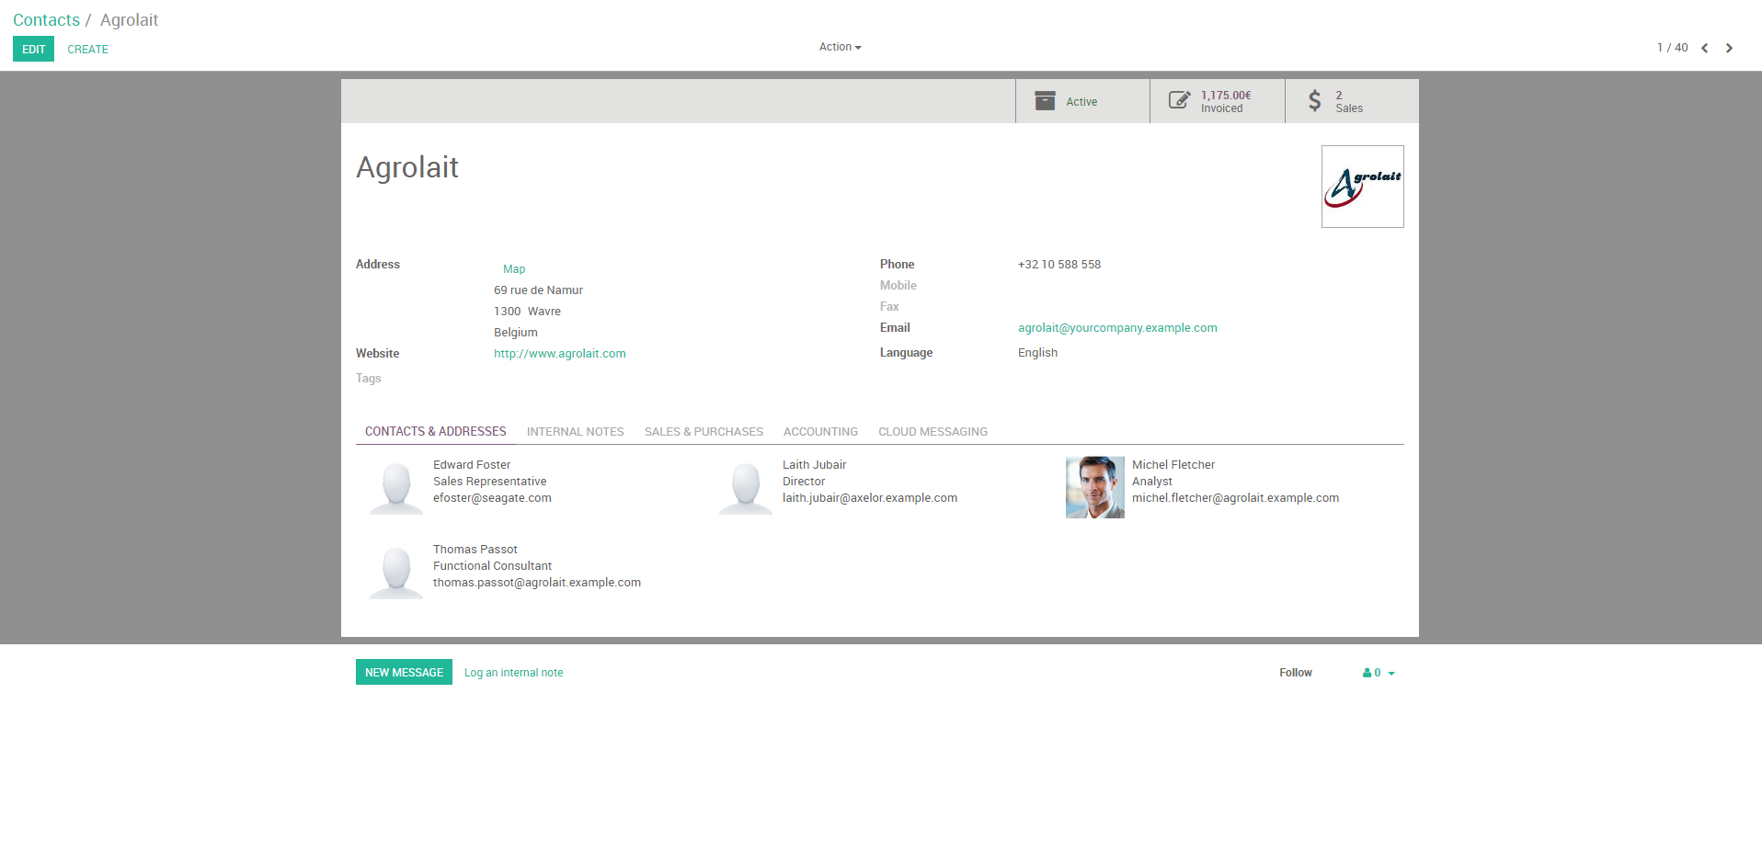Image resolution: width=1762 pixels, height=852 pixels.
Task: Click laith.jubair@axelor.example.com email
Action: [x=869, y=498]
